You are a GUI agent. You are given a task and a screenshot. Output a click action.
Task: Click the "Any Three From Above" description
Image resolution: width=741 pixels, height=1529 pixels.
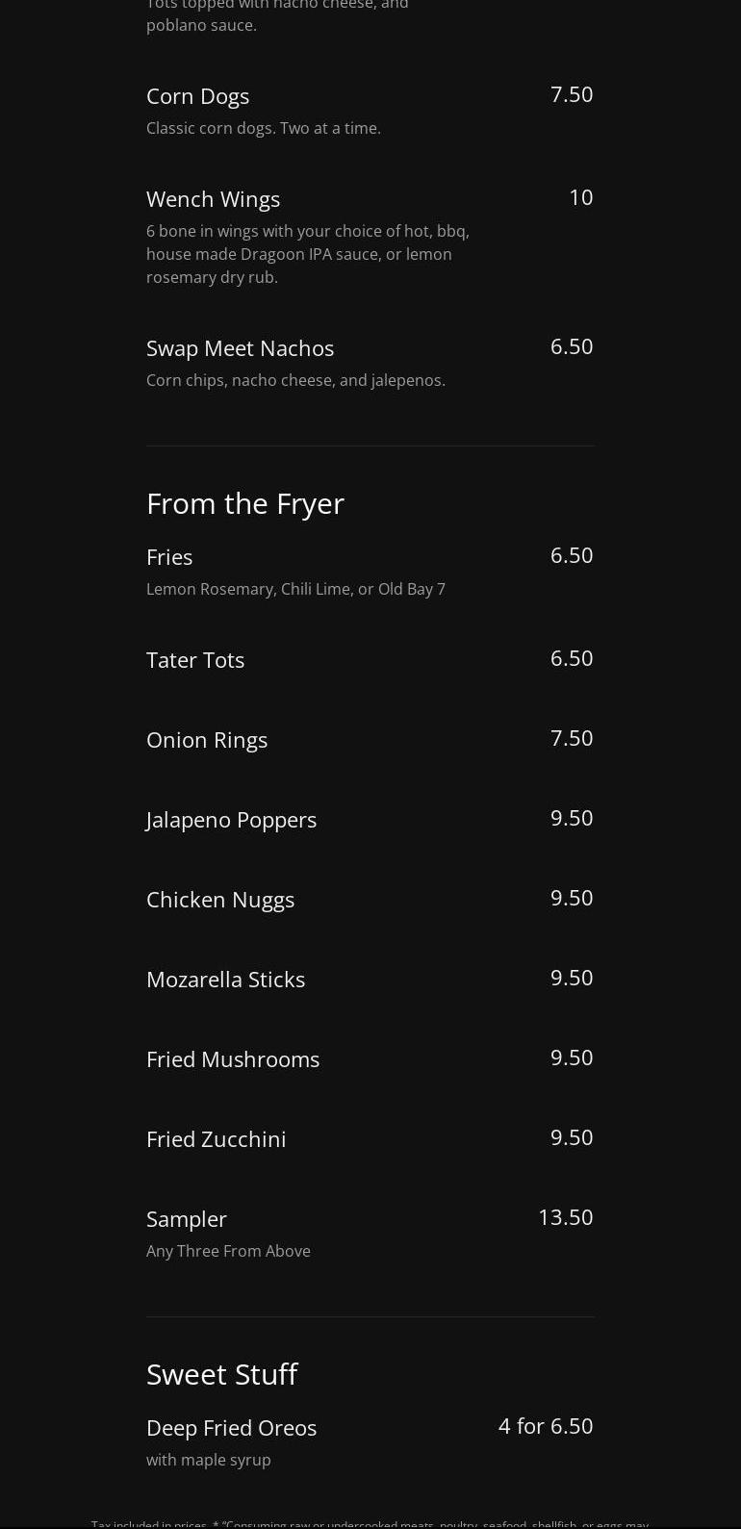228,1251
